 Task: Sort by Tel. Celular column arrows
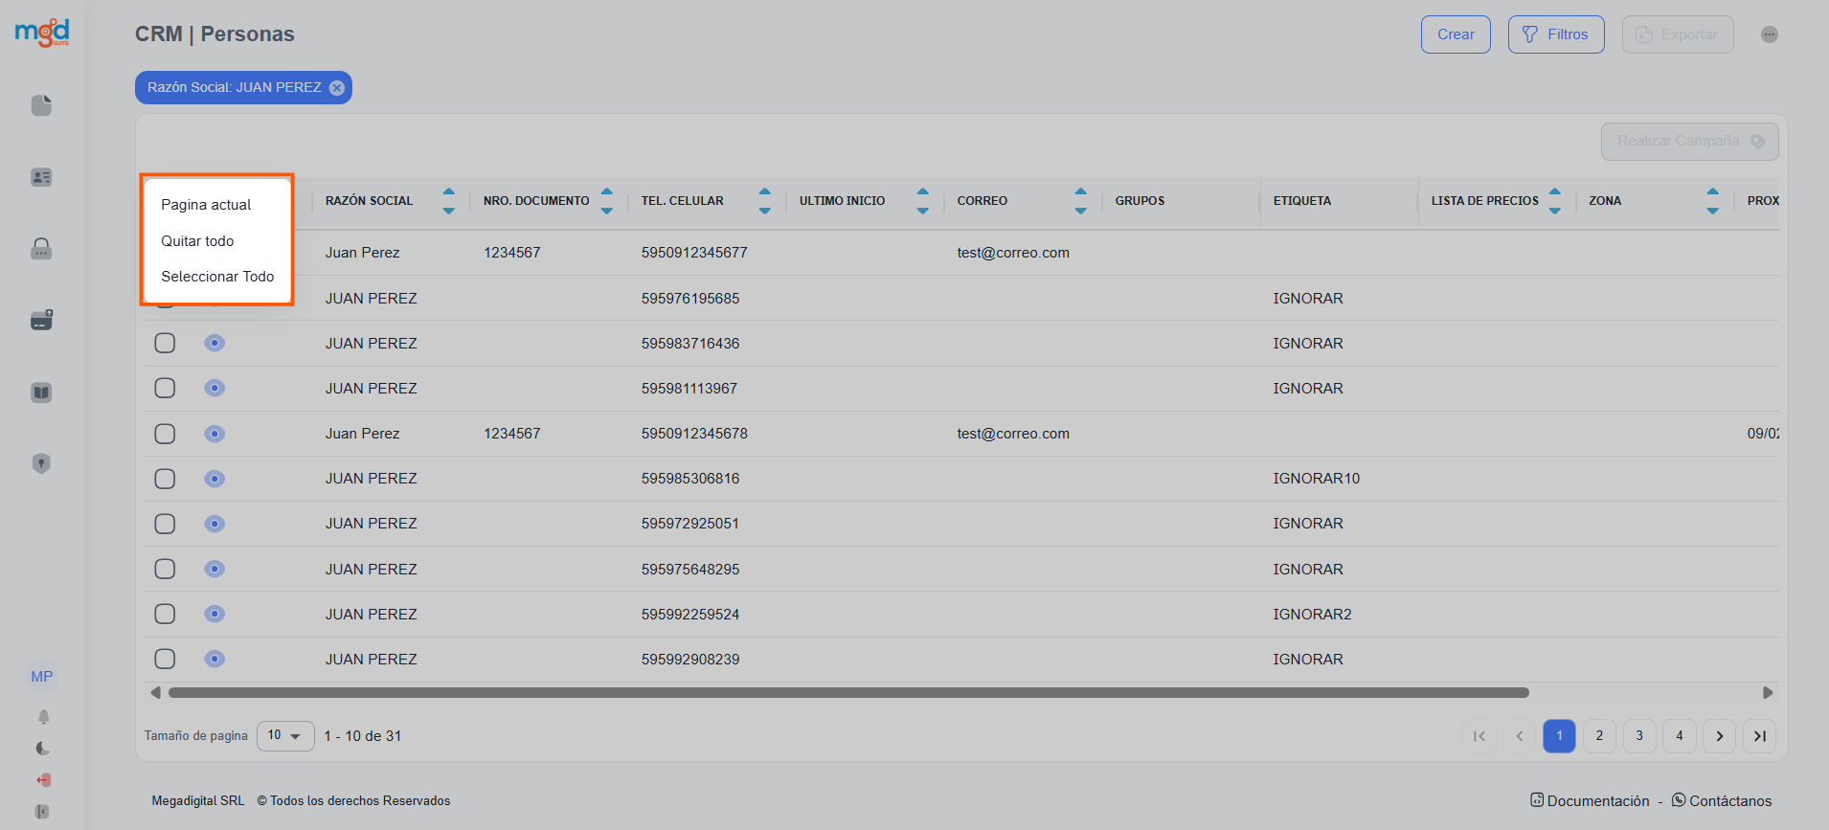click(x=764, y=201)
